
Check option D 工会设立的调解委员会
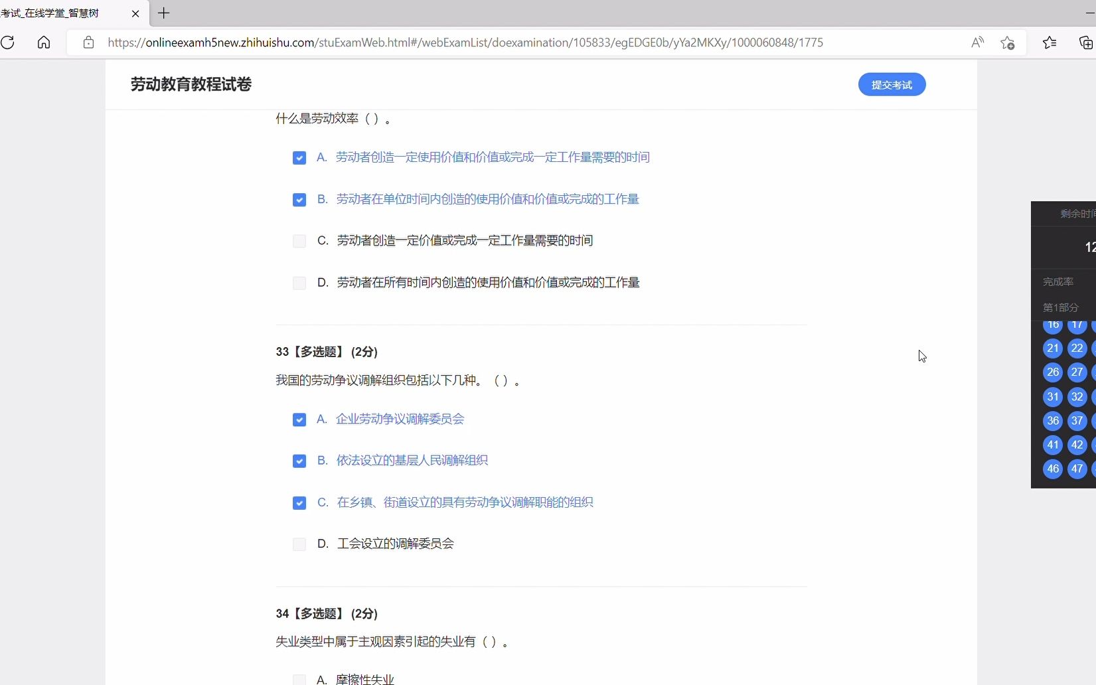coord(299,544)
